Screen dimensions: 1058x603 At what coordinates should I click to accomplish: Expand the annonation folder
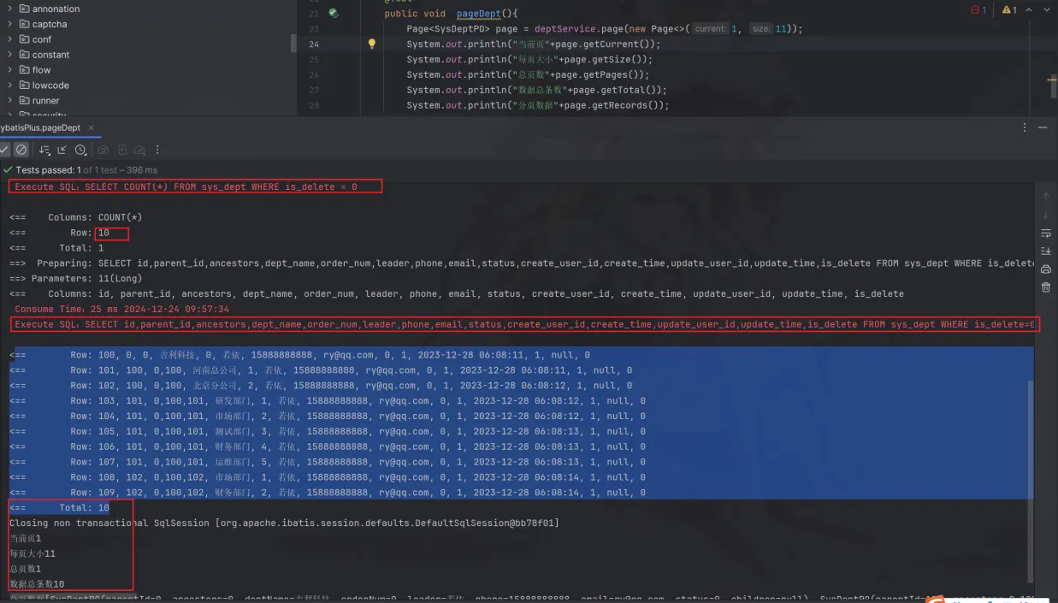[x=10, y=9]
